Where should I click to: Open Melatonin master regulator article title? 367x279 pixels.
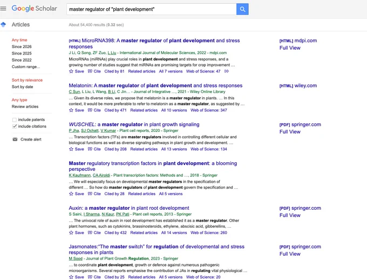coord(155,85)
